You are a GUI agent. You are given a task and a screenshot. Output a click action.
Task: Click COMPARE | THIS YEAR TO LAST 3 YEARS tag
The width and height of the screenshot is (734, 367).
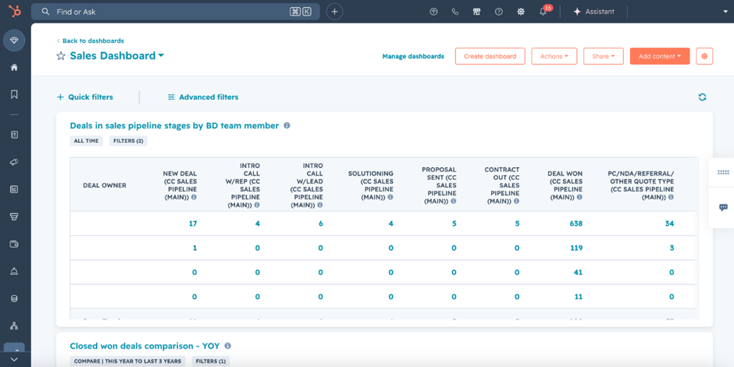(127, 362)
